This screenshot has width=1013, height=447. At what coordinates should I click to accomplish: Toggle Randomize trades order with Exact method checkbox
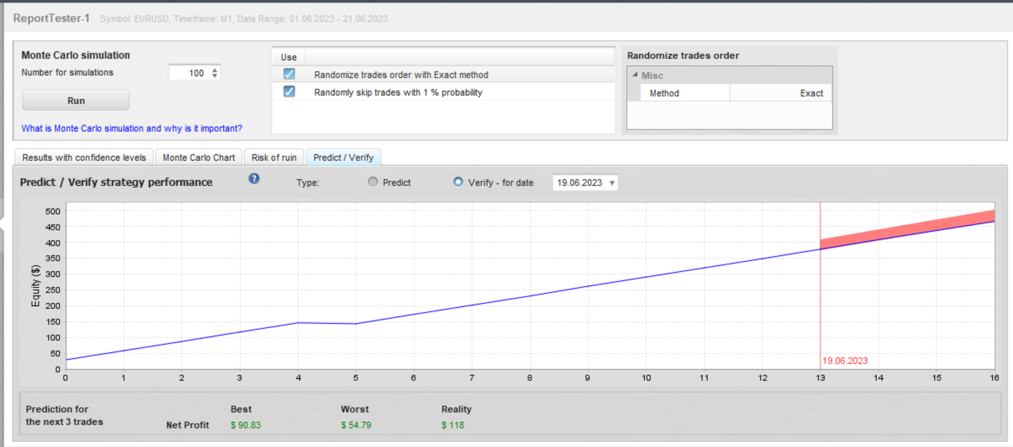[x=289, y=74]
